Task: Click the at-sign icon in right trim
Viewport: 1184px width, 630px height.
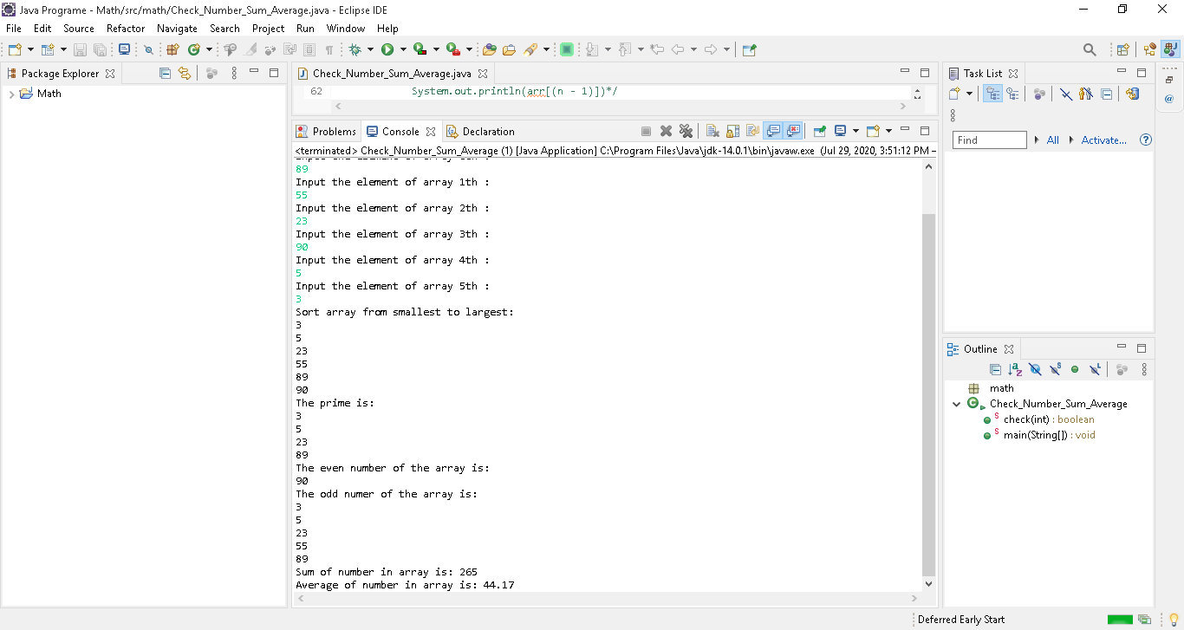Action: coord(1168,99)
